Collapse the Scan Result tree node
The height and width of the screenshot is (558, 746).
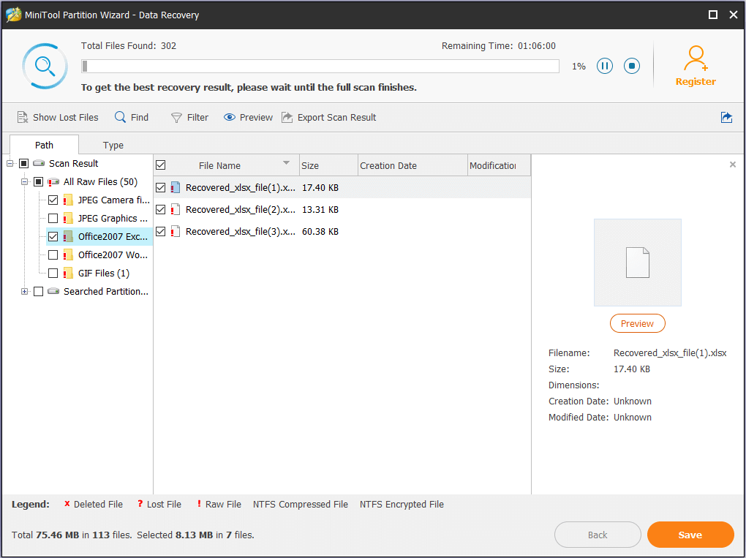[x=10, y=164]
